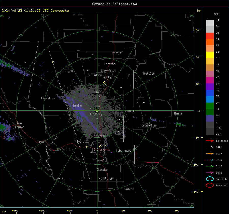Click the Didsbury town label
Screen dimensions: 229x214
point(96,114)
